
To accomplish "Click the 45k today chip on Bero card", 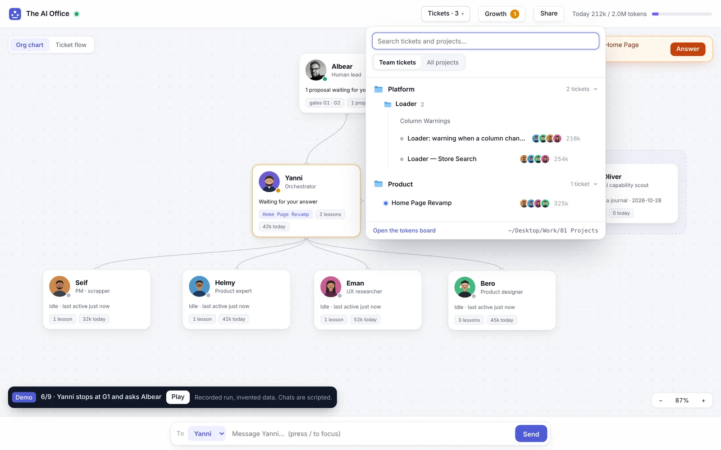I will 502,320.
